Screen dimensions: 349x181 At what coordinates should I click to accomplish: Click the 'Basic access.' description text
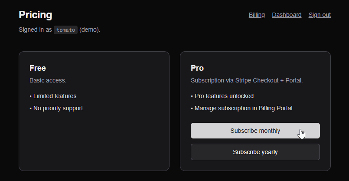point(48,80)
